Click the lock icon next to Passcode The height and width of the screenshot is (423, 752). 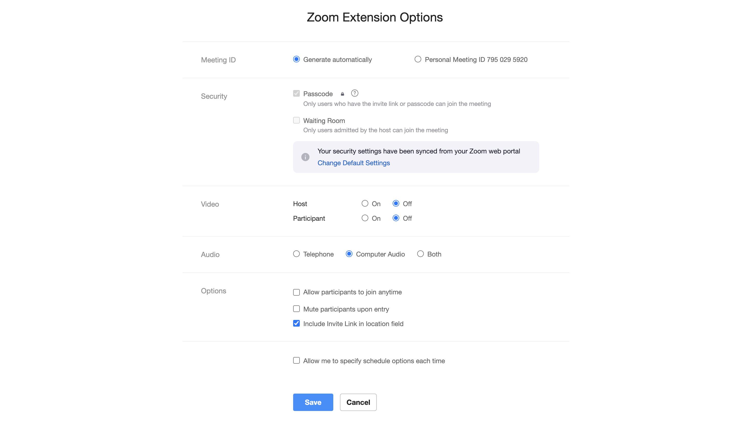tap(342, 94)
